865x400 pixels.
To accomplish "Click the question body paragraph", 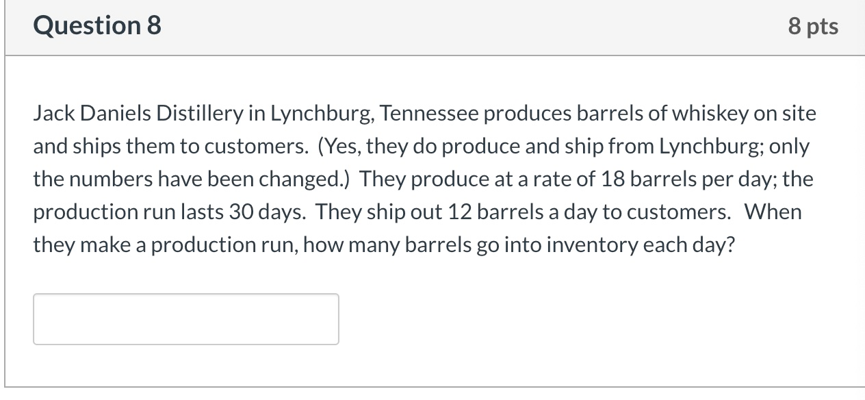I will [x=424, y=178].
